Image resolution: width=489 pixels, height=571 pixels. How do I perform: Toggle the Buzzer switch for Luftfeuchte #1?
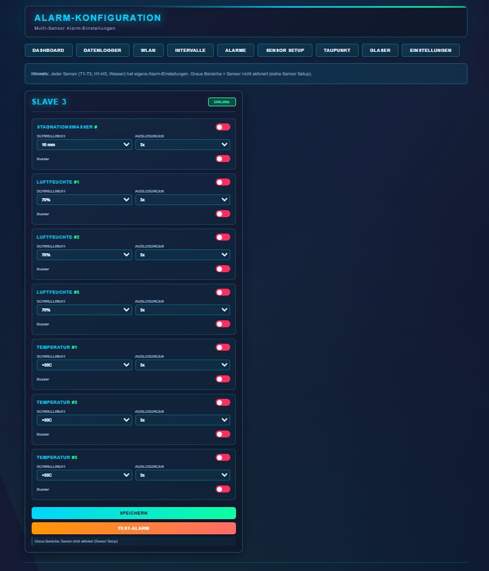pos(223,213)
